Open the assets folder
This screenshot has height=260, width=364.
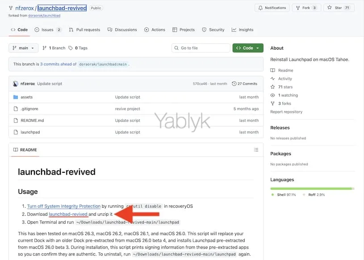[x=26, y=97]
